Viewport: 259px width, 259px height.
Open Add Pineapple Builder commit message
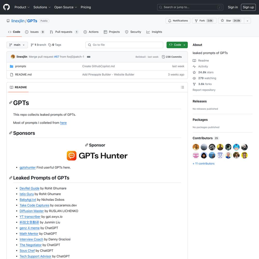click(x=108, y=75)
